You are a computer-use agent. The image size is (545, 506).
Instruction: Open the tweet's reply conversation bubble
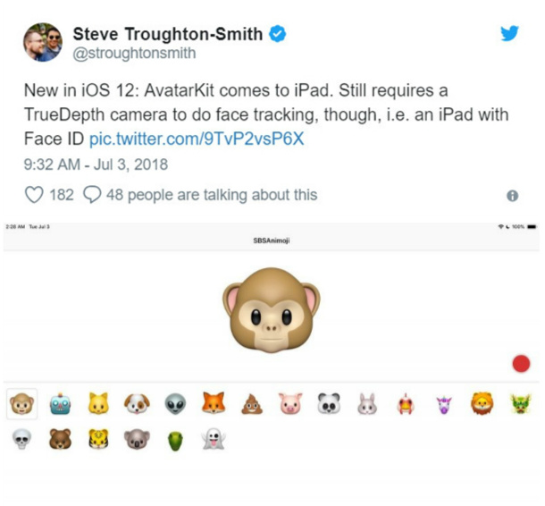[x=92, y=194]
